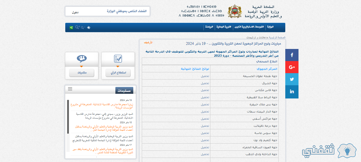Toggle the contrast eye icon in navbar
This screenshot has width=361, height=162.
click(89, 28)
